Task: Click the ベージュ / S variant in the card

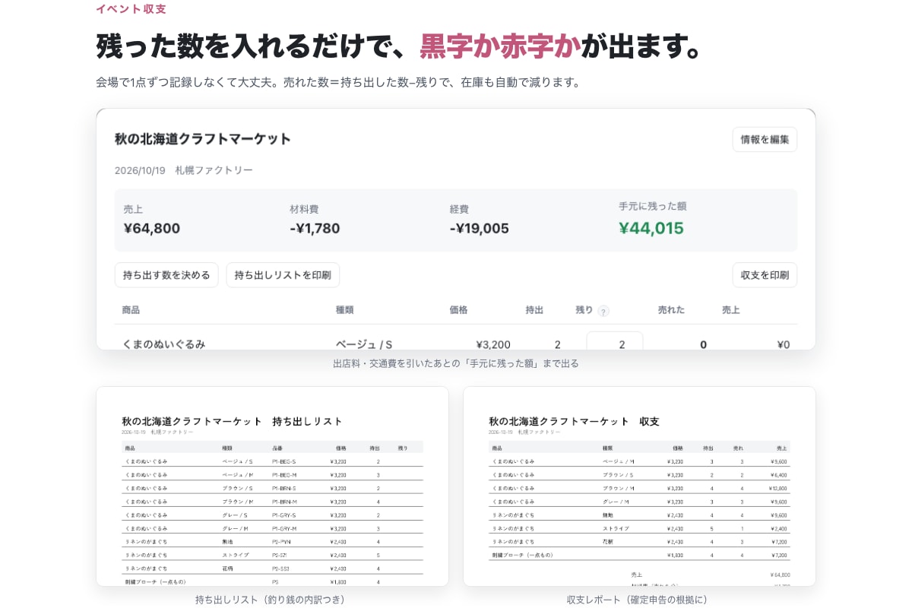Action: [364, 344]
